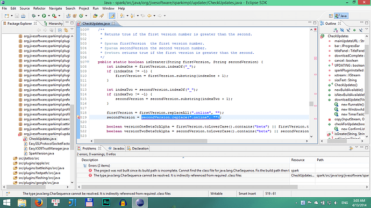Click the Search toolbar flashlight icon
Viewport: 371px width, 208px height.
102,16
